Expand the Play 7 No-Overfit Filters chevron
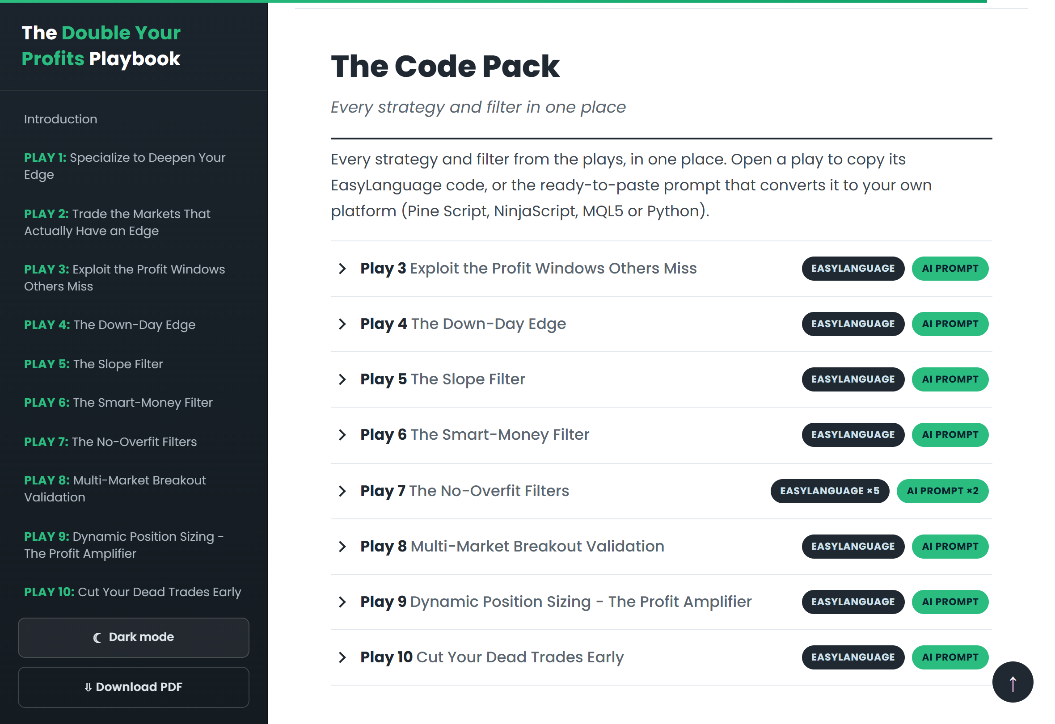This screenshot has height=724, width=1055. tap(342, 491)
